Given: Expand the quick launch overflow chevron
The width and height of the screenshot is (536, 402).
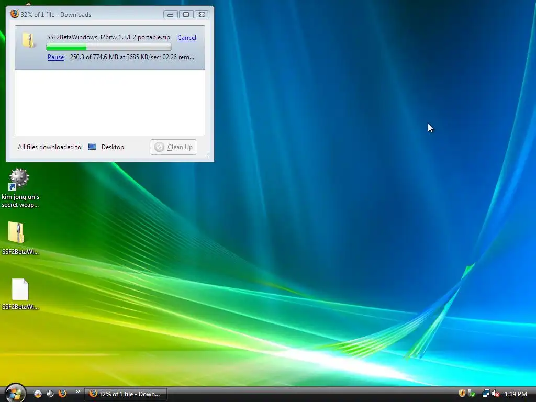Looking at the screenshot, I should 78,392.
